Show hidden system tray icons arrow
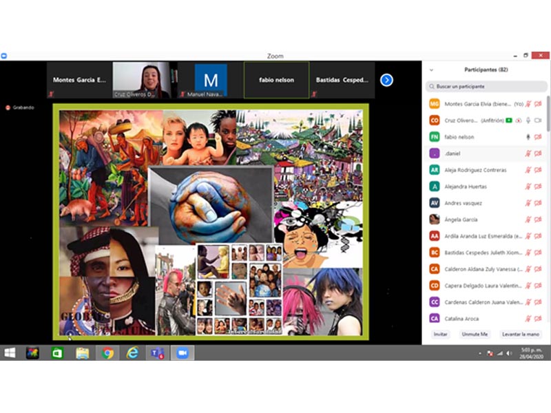This screenshot has width=551, height=413. click(480, 353)
